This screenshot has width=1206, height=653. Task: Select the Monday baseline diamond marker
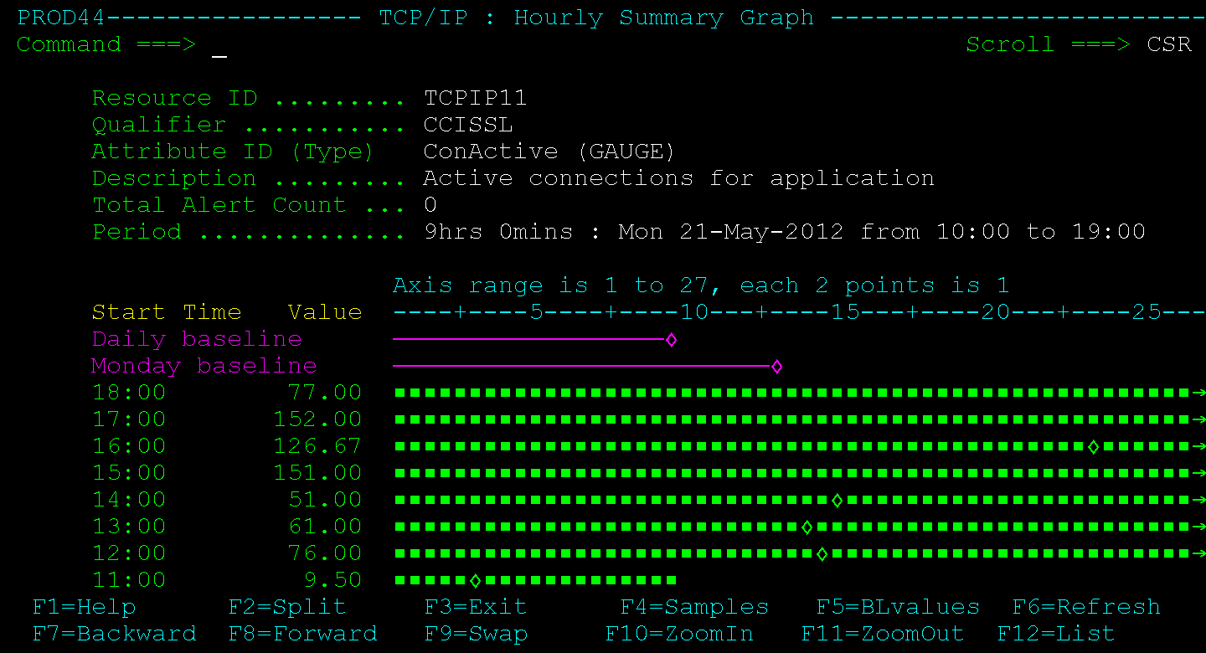776,367
